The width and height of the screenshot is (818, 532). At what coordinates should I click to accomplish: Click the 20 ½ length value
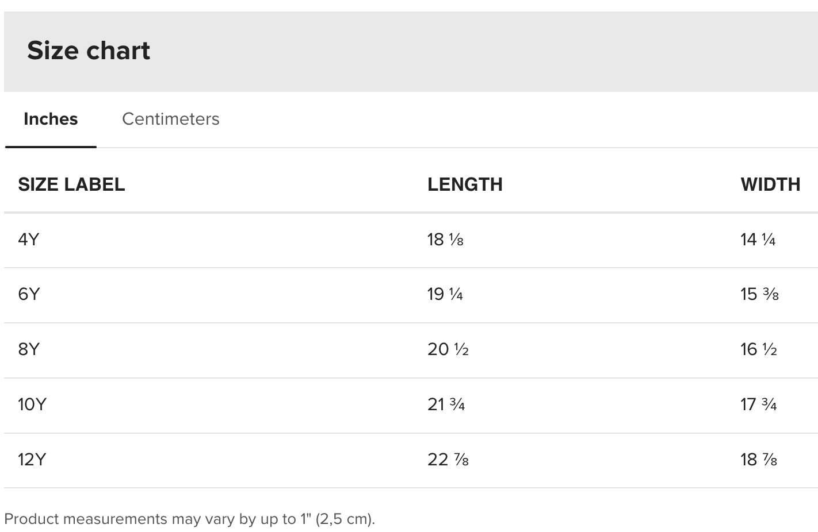pos(448,349)
